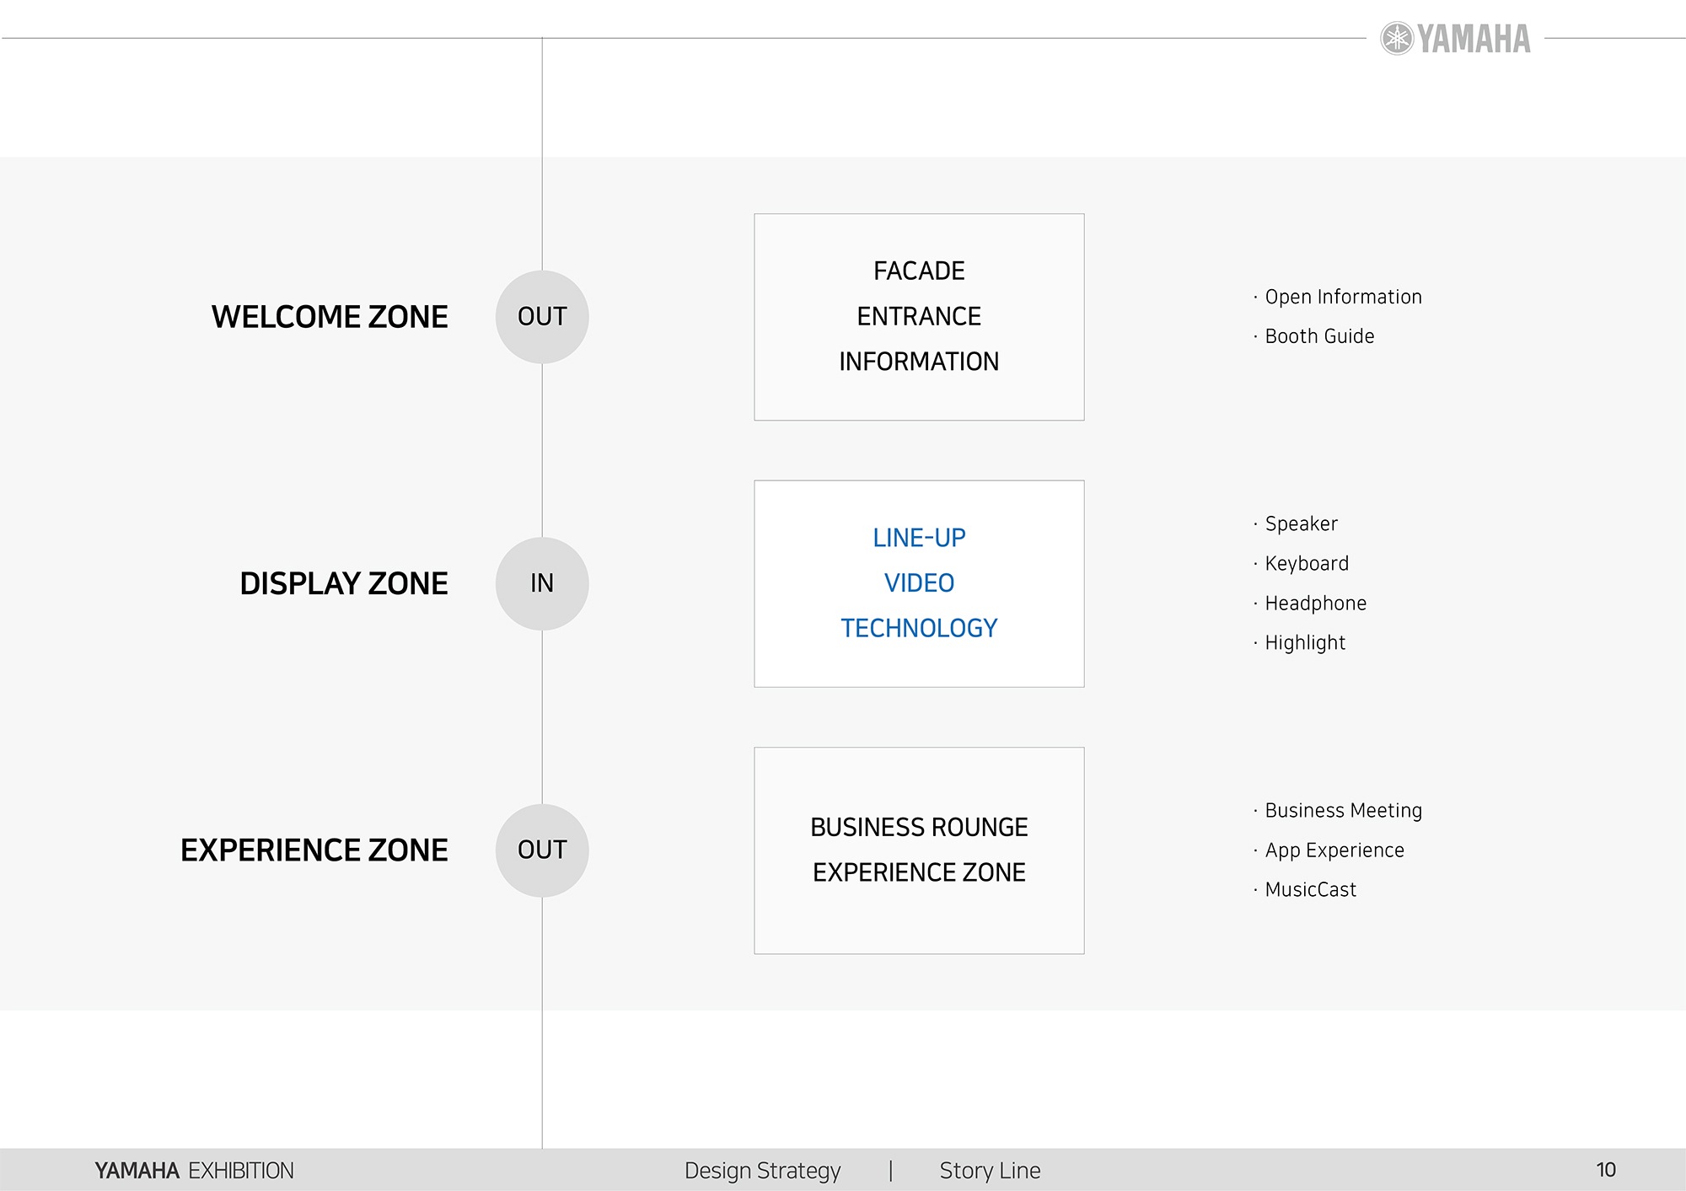Select the Open Information bullet

coord(1338,297)
